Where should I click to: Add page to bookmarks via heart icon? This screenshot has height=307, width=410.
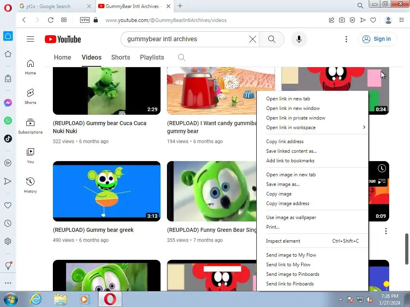(373, 20)
